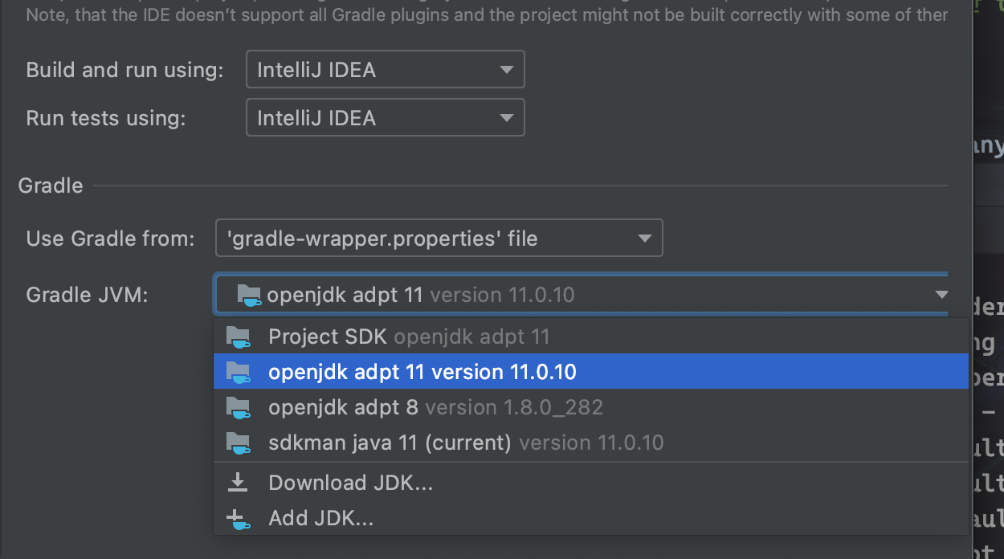Viewport: 1004px width, 559px height.
Task: Click the Project SDK folder icon
Action: click(238, 337)
